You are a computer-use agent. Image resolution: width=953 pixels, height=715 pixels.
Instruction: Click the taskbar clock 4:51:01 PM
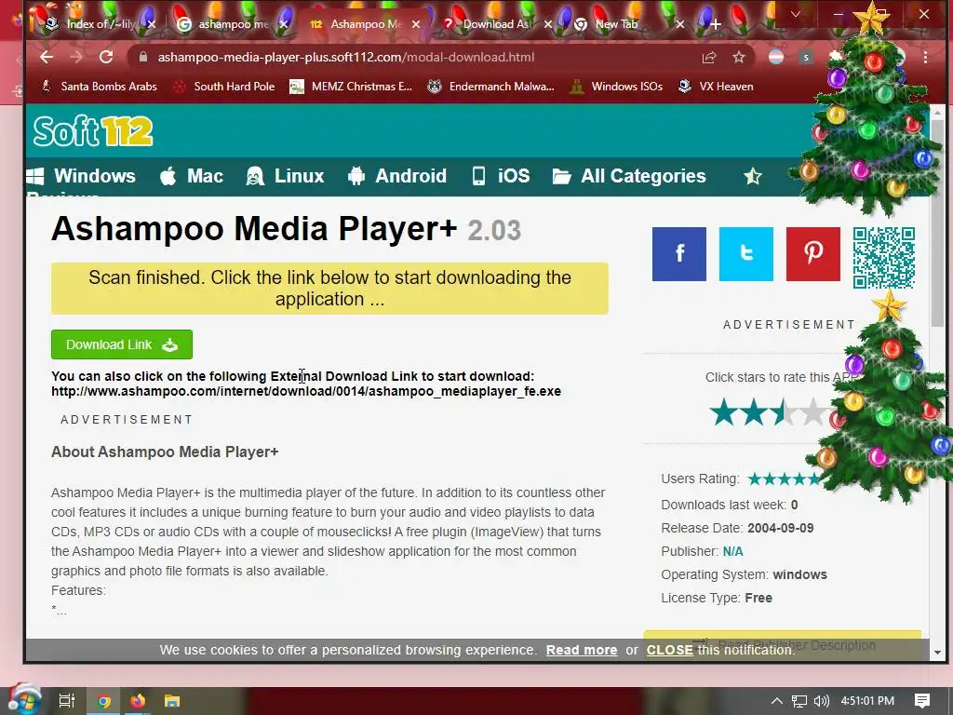pos(867,701)
